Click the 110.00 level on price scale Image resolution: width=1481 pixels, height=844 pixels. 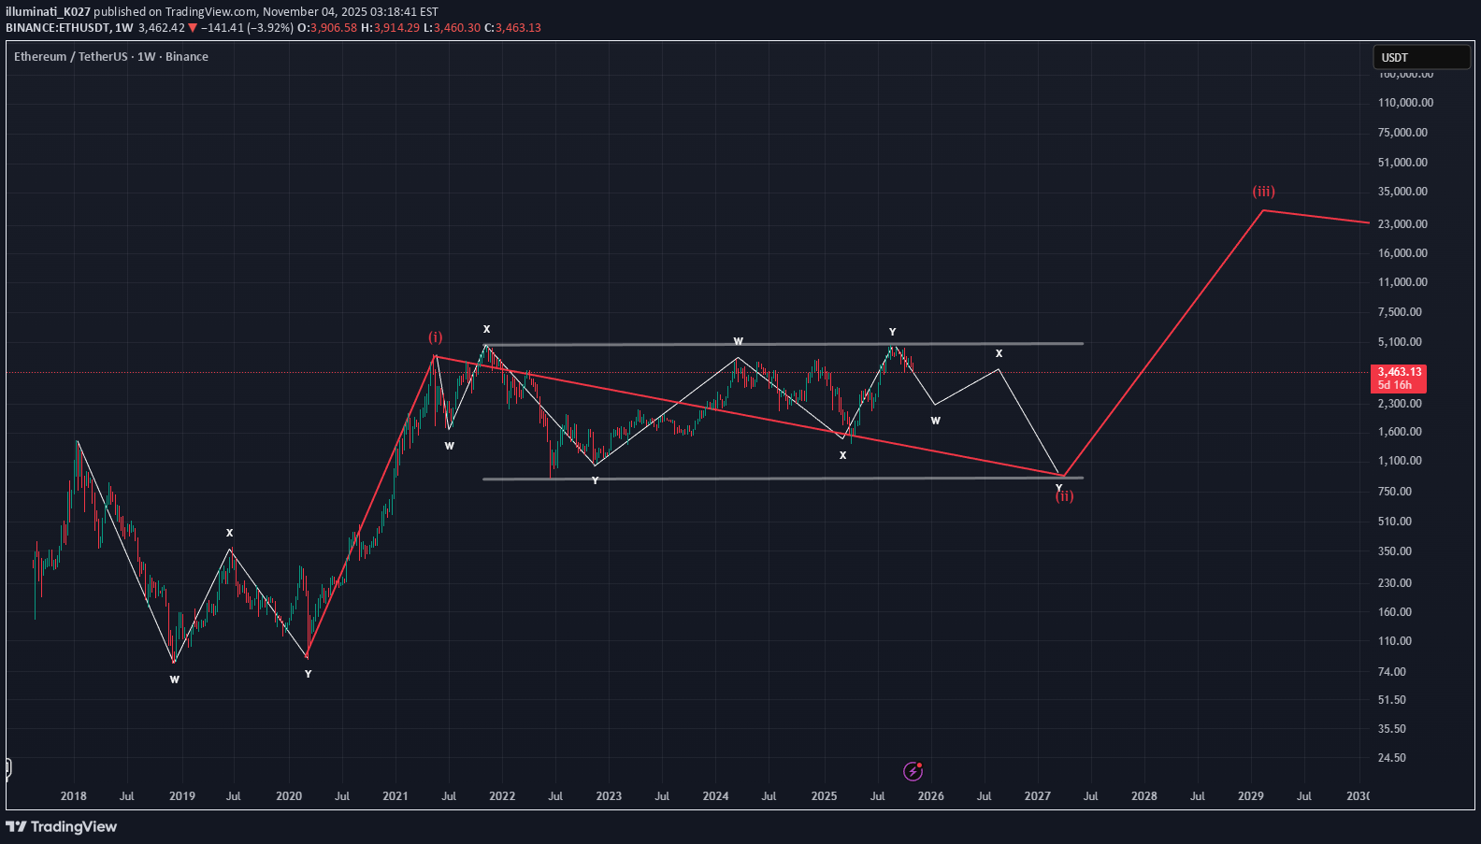pos(1395,641)
